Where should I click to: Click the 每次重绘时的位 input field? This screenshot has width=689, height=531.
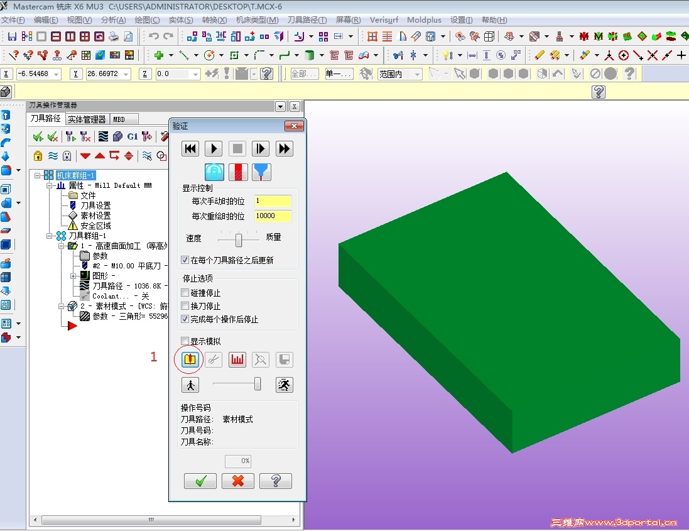tap(273, 216)
